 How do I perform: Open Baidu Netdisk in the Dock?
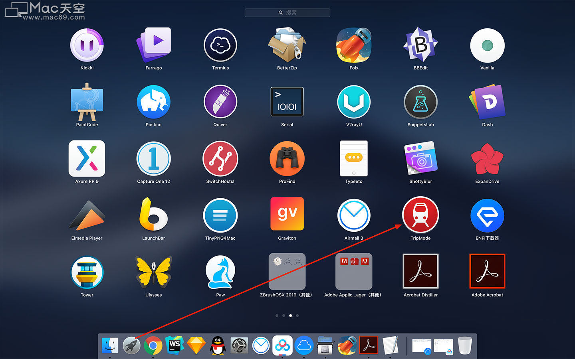tap(282, 345)
